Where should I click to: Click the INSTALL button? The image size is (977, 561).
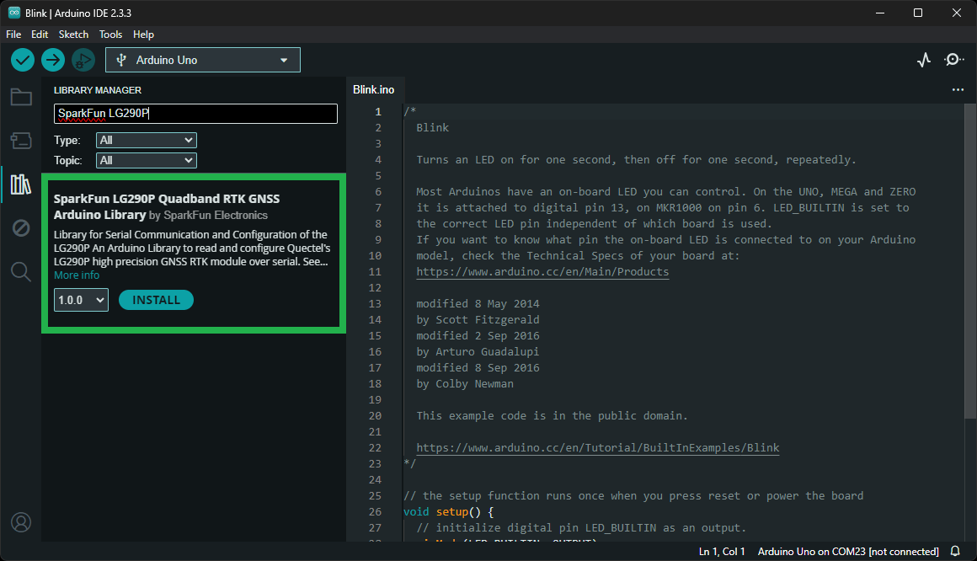156,300
